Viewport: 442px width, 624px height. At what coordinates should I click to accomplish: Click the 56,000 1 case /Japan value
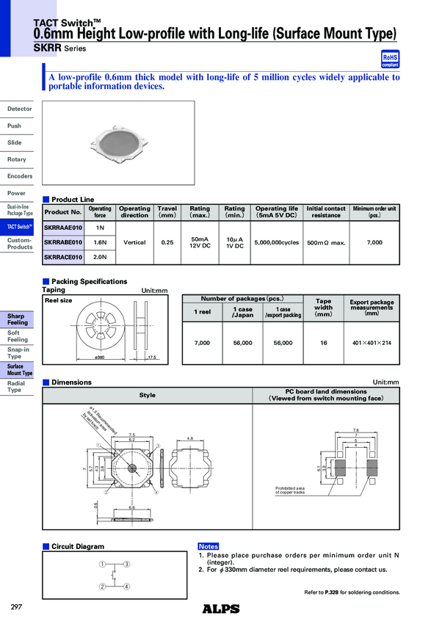(x=243, y=343)
